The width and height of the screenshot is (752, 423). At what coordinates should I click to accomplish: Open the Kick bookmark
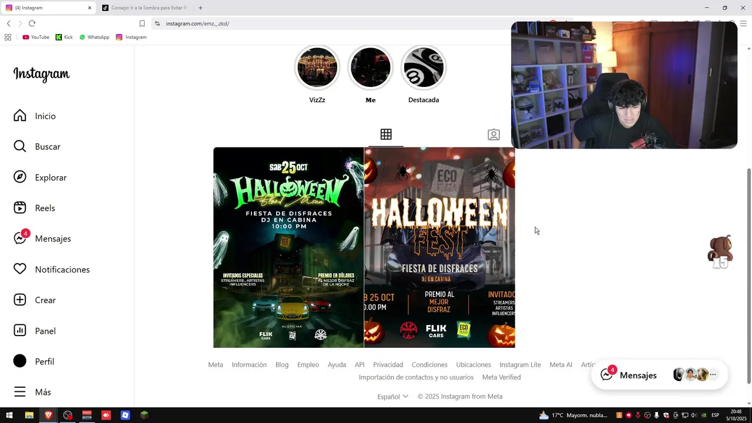(x=65, y=37)
